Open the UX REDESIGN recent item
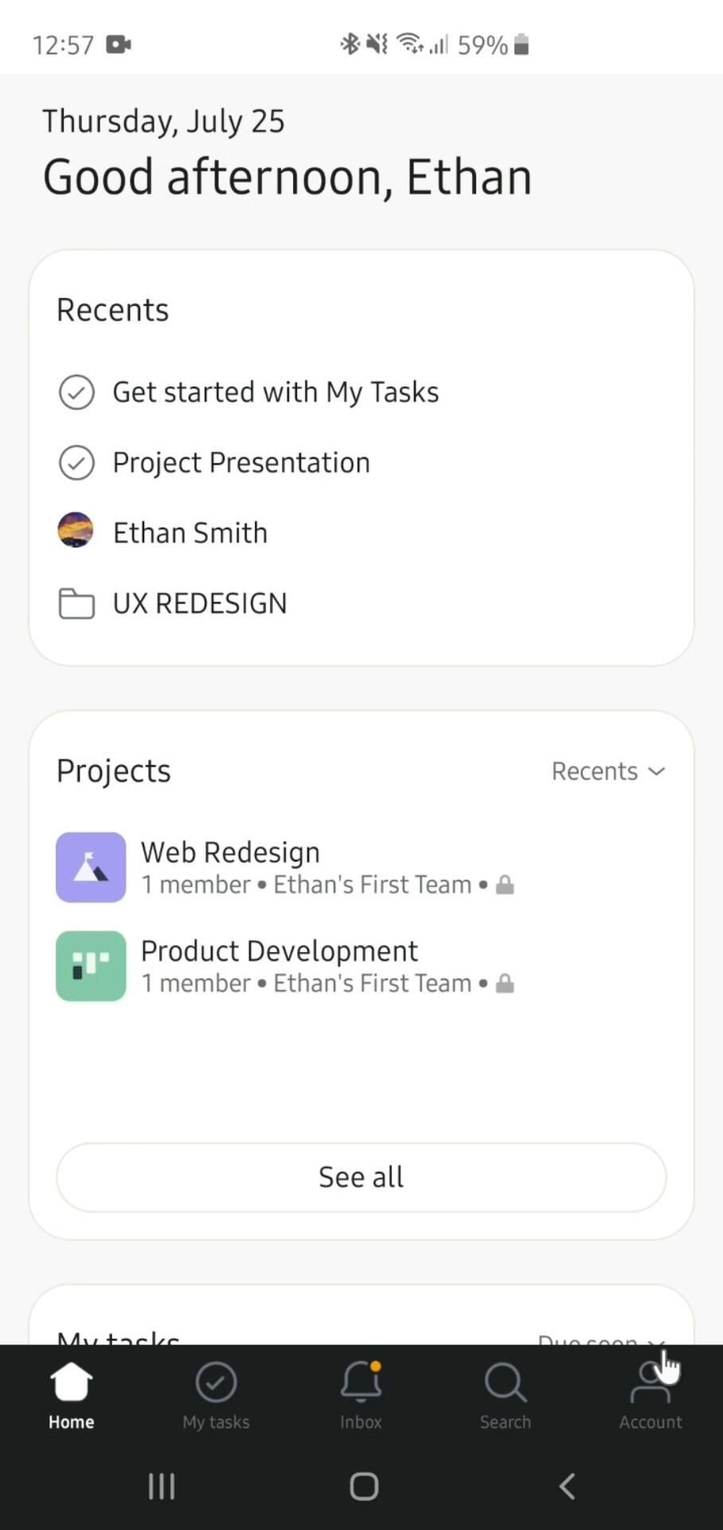 coord(200,604)
